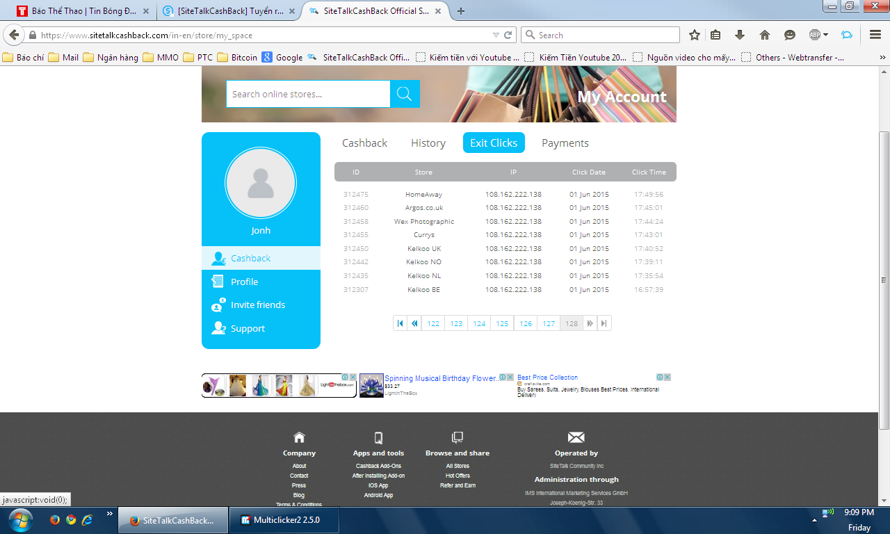Open Profile in the sidebar
890x534 pixels.
261,282
